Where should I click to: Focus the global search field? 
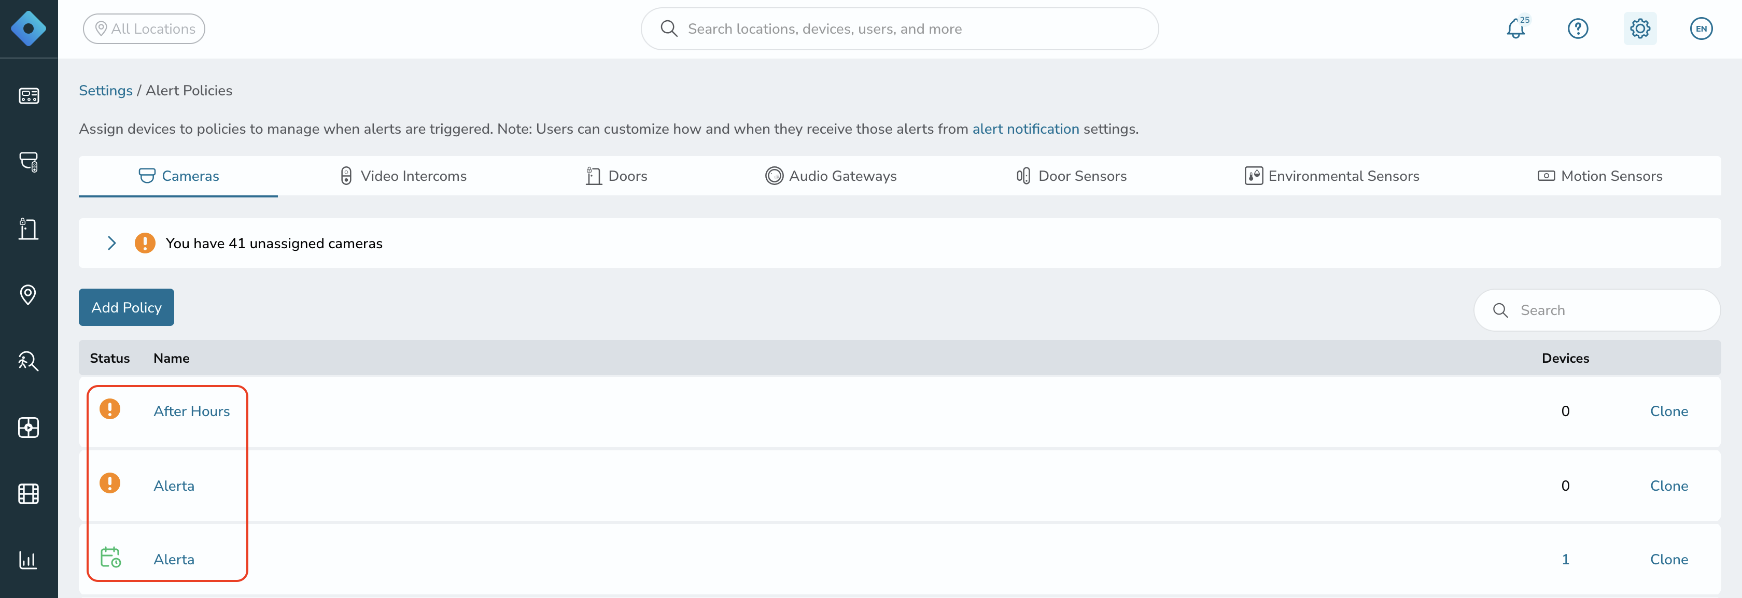pos(900,29)
